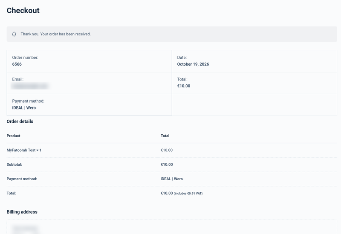This screenshot has width=341, height=234.
Task: Click the blurred billing address name
Action: (25, 229)
